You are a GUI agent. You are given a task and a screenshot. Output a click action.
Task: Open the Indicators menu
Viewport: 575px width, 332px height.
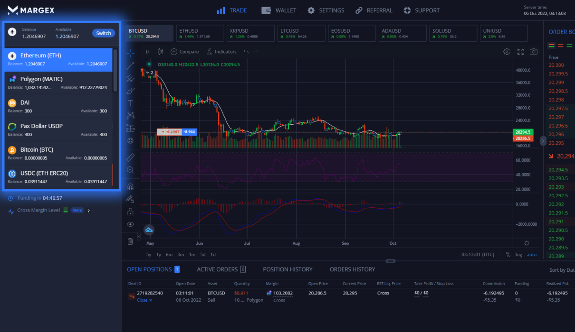pyautogui.click(x=221, y=52)
